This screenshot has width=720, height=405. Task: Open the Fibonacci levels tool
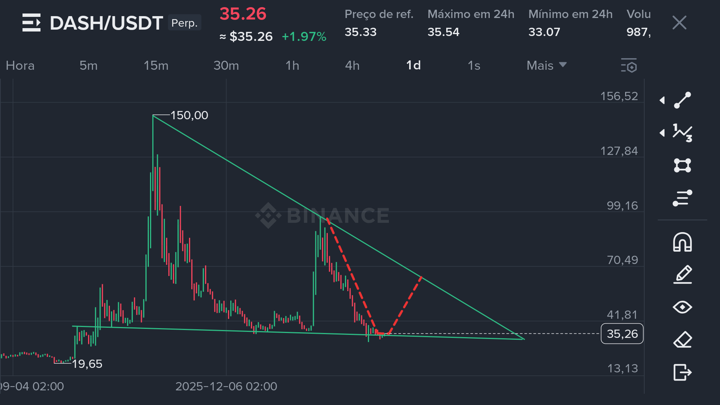coord(682,198)
